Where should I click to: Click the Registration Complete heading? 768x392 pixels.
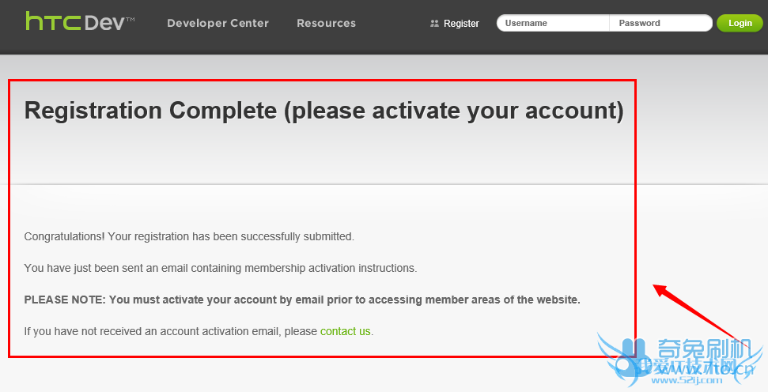coord(323,111)
